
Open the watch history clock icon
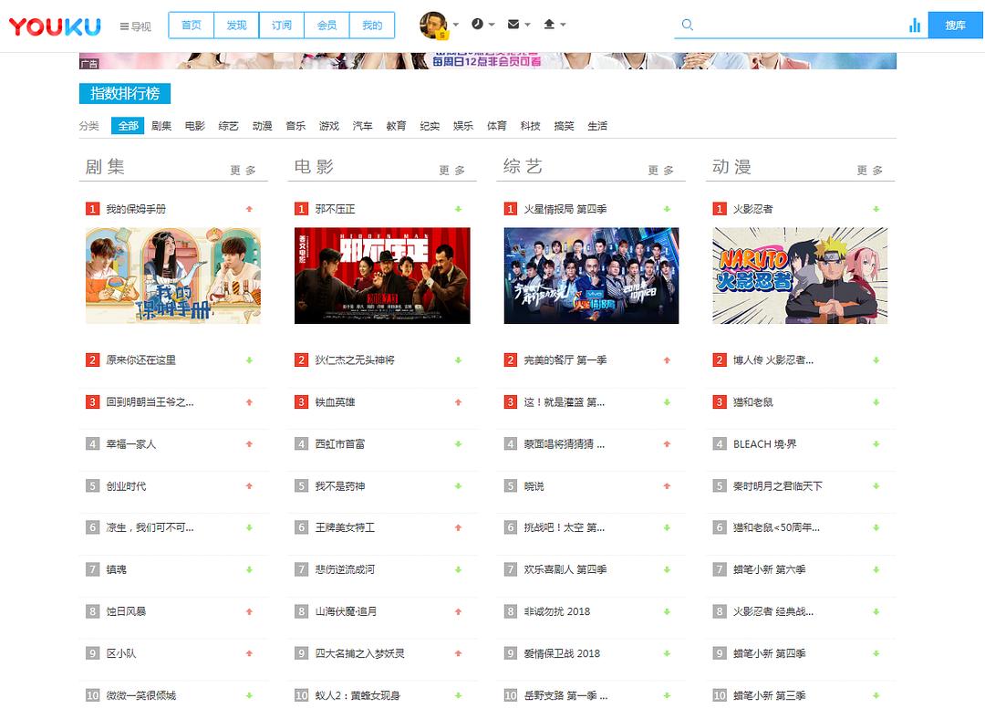[x=478, y=25]
